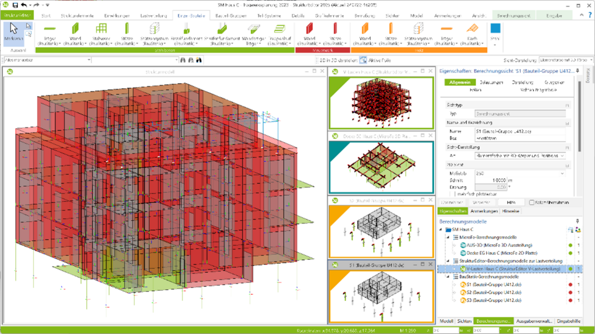
Task: Click green status dot of Decke EG Haus C
Action: click(570, 253)
